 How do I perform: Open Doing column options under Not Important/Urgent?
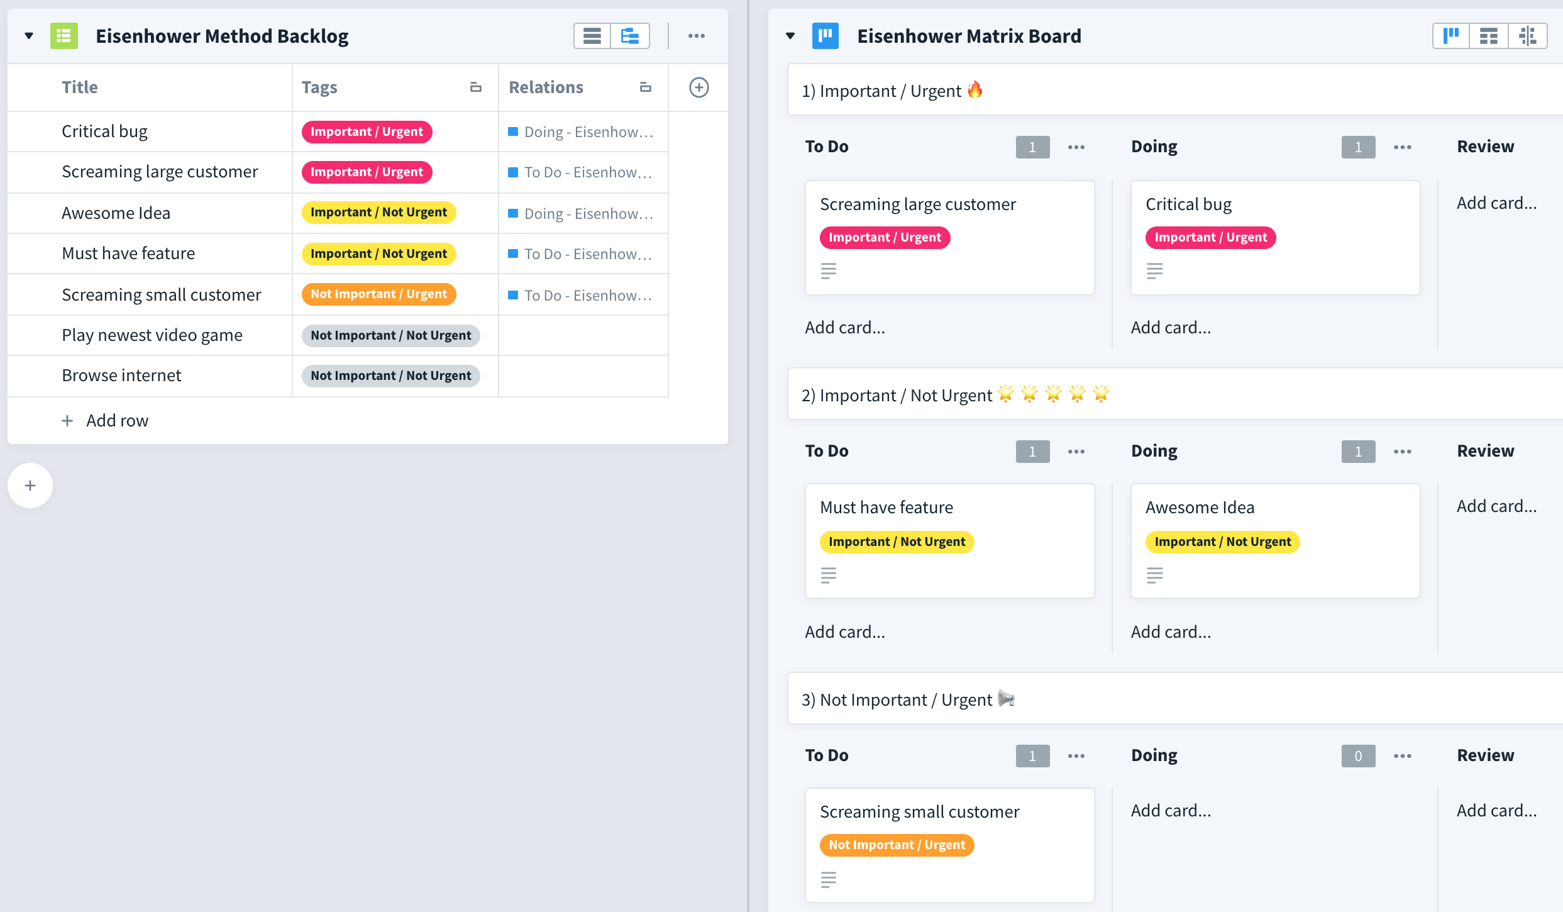pyautogui.click(x=1402, y=756)
